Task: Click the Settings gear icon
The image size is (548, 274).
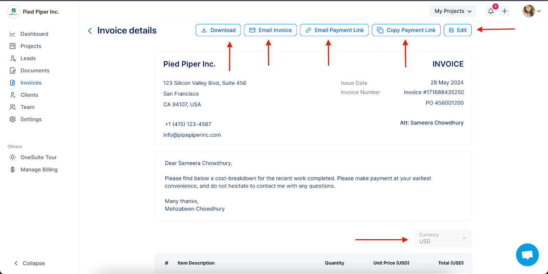Action: (13, 119)
